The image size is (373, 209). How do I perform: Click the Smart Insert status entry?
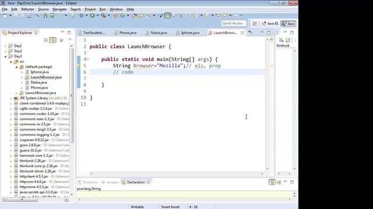point(170,207)
